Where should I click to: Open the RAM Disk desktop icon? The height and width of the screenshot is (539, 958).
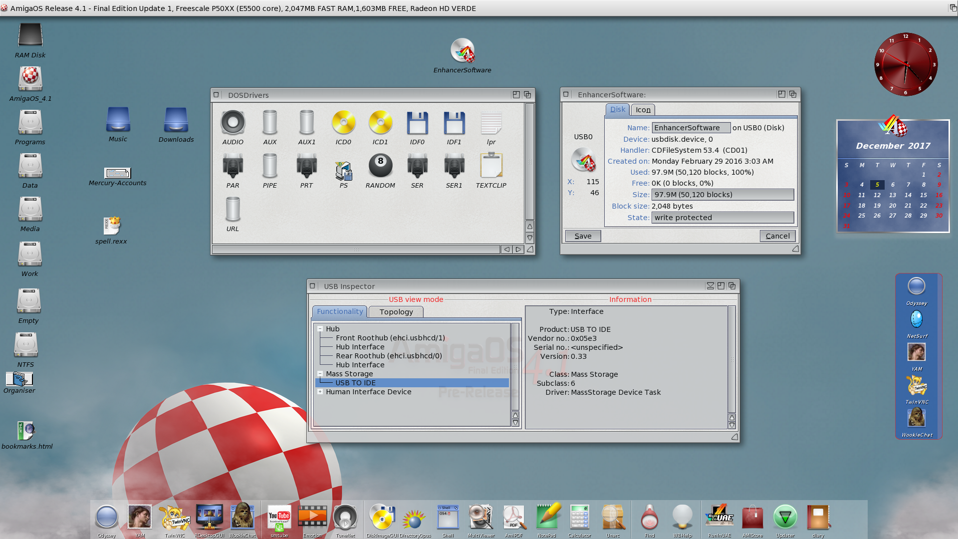(30, 36)
